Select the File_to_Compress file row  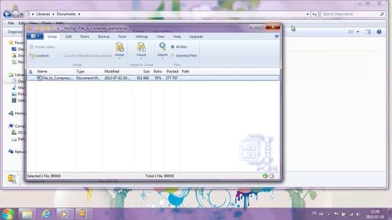[153, 78]
